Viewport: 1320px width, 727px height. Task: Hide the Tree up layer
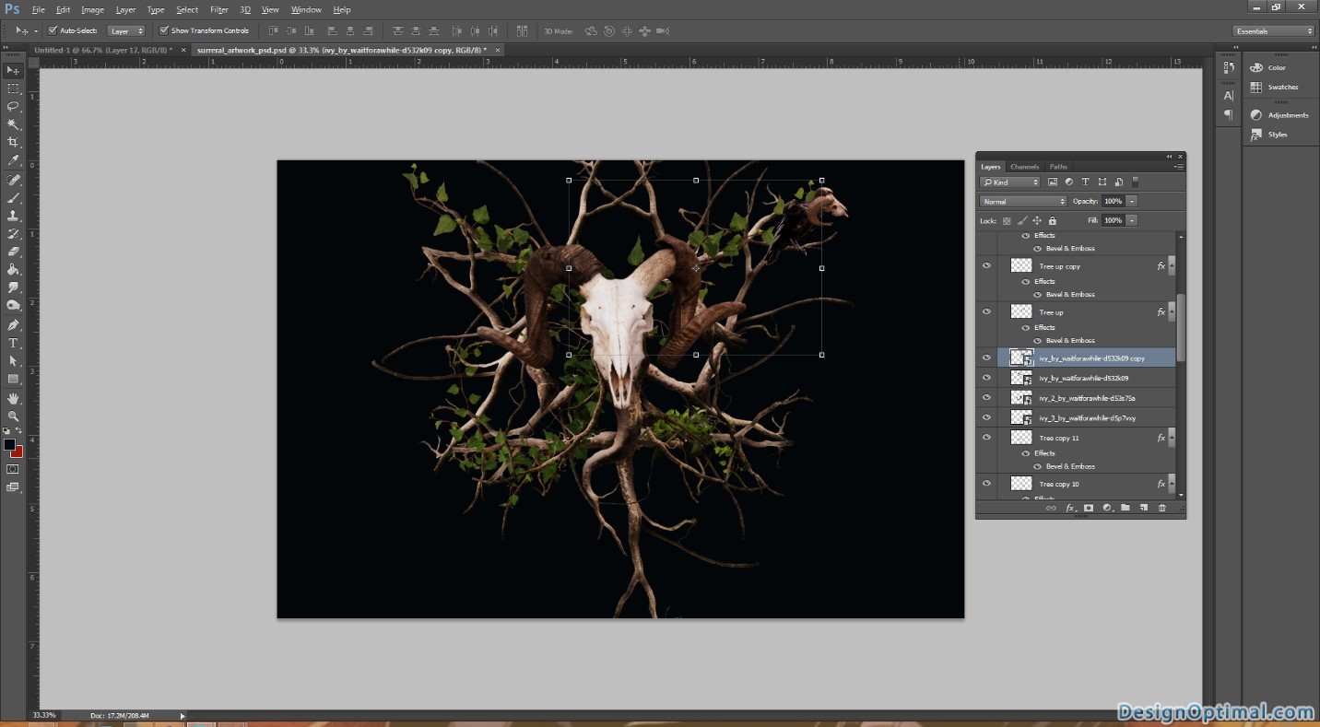point(986,312)
